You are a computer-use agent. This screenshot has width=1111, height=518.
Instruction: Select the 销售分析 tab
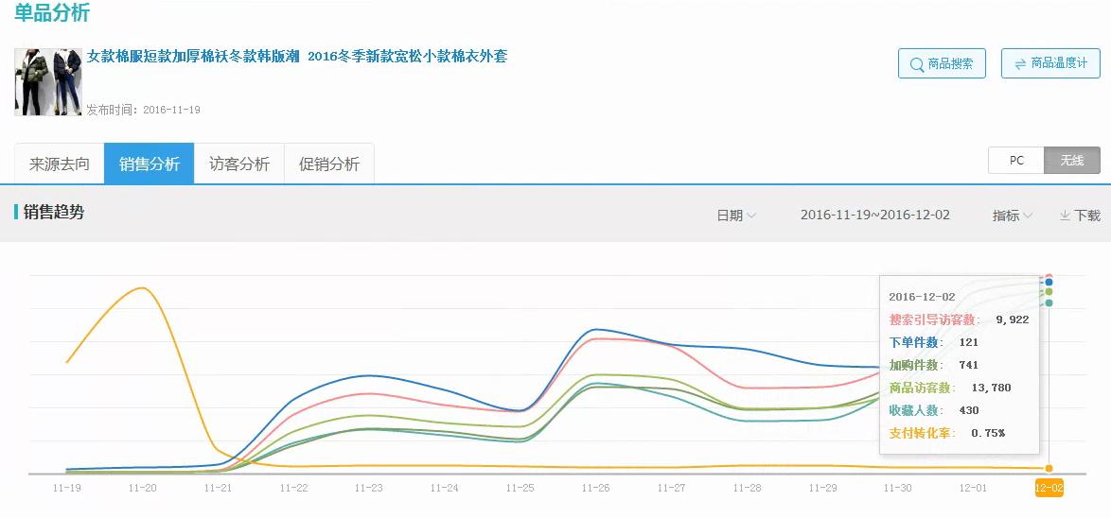point(150,164)
